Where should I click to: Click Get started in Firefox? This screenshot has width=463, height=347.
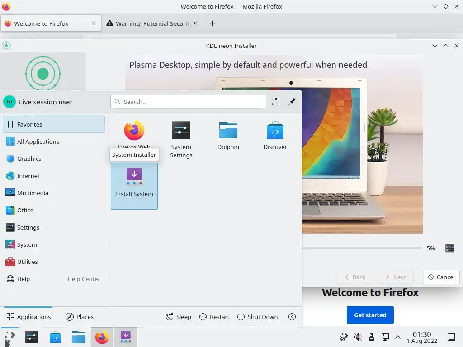(370, 315)
